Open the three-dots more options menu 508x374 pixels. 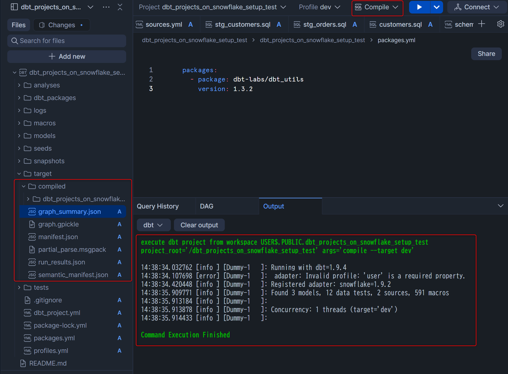tap(106, 7)
